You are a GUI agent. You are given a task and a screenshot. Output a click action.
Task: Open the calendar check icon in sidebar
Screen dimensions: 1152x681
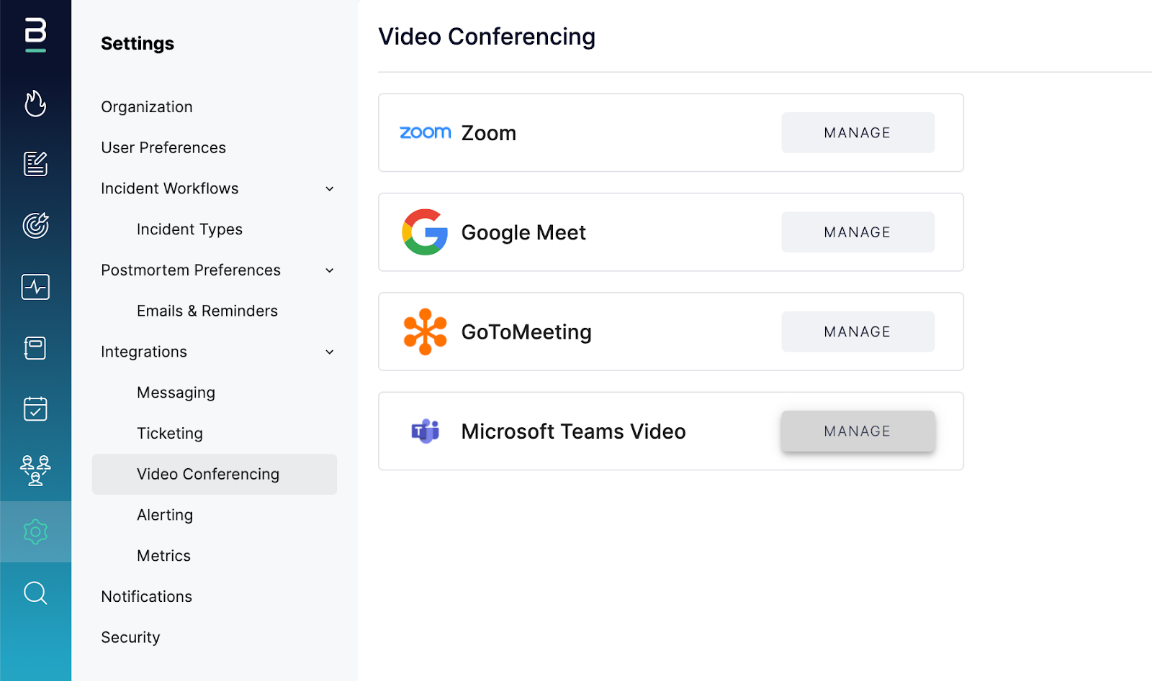[x=35, y=408]
